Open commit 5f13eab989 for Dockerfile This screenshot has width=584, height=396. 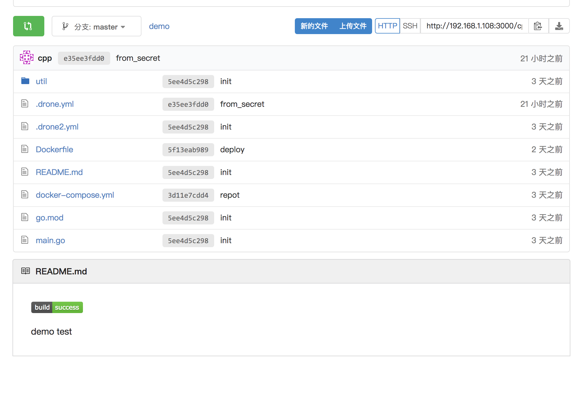click(188, 150)
